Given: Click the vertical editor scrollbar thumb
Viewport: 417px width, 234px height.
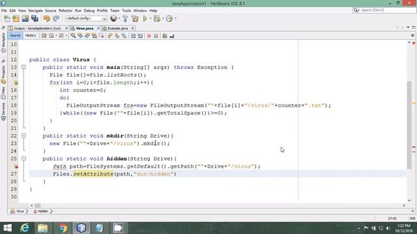Looking at the screenshot, I should [409, 125].
